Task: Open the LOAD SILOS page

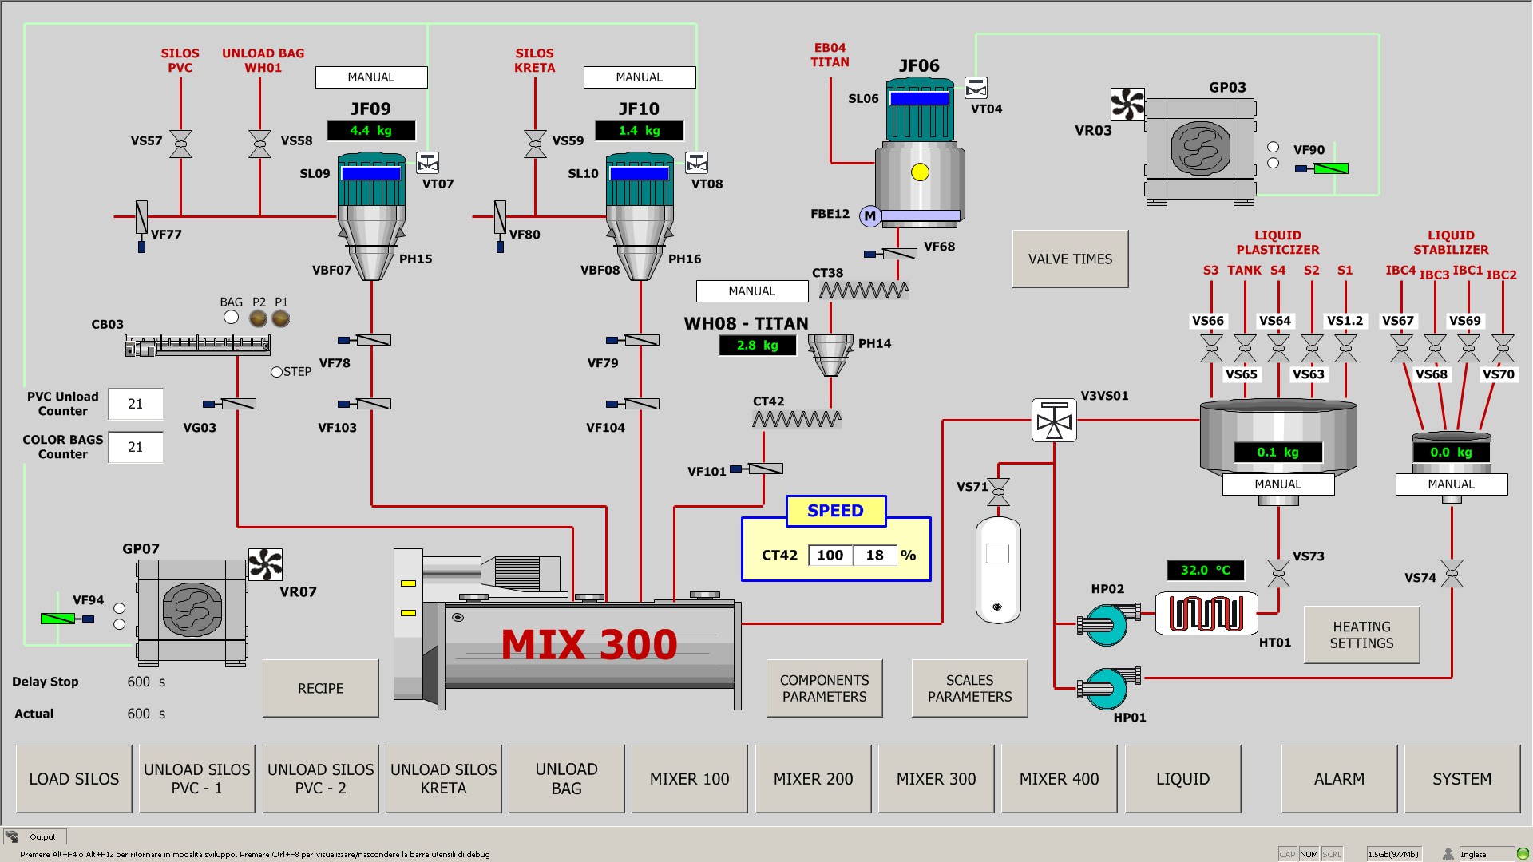Action: [74, 779]
